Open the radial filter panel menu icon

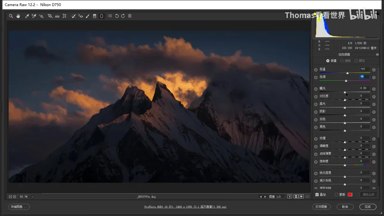click(x=377, y=54)
